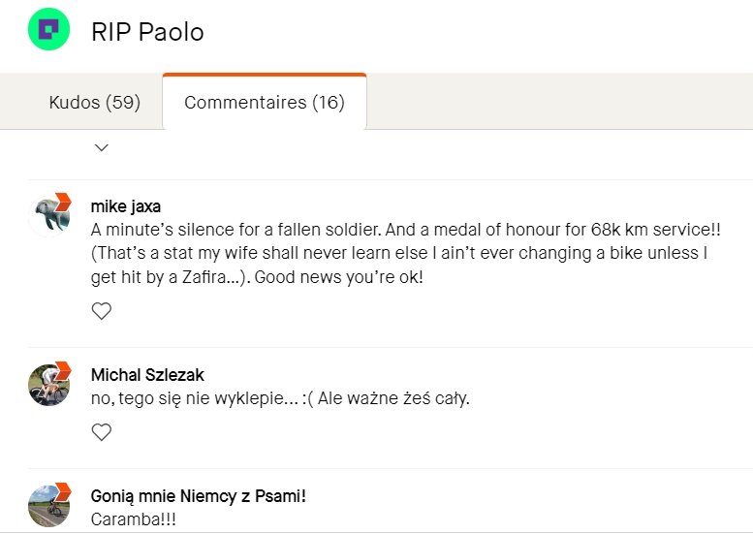This screenshot has width=753, height=534.
Task: Expand the chevron below the tabs
Action: coord(101,147)
